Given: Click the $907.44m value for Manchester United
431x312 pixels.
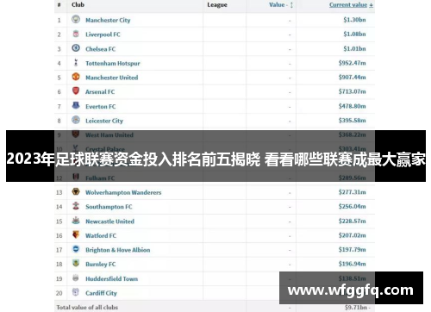Looking at the screenshot, I should click(352, 77).
